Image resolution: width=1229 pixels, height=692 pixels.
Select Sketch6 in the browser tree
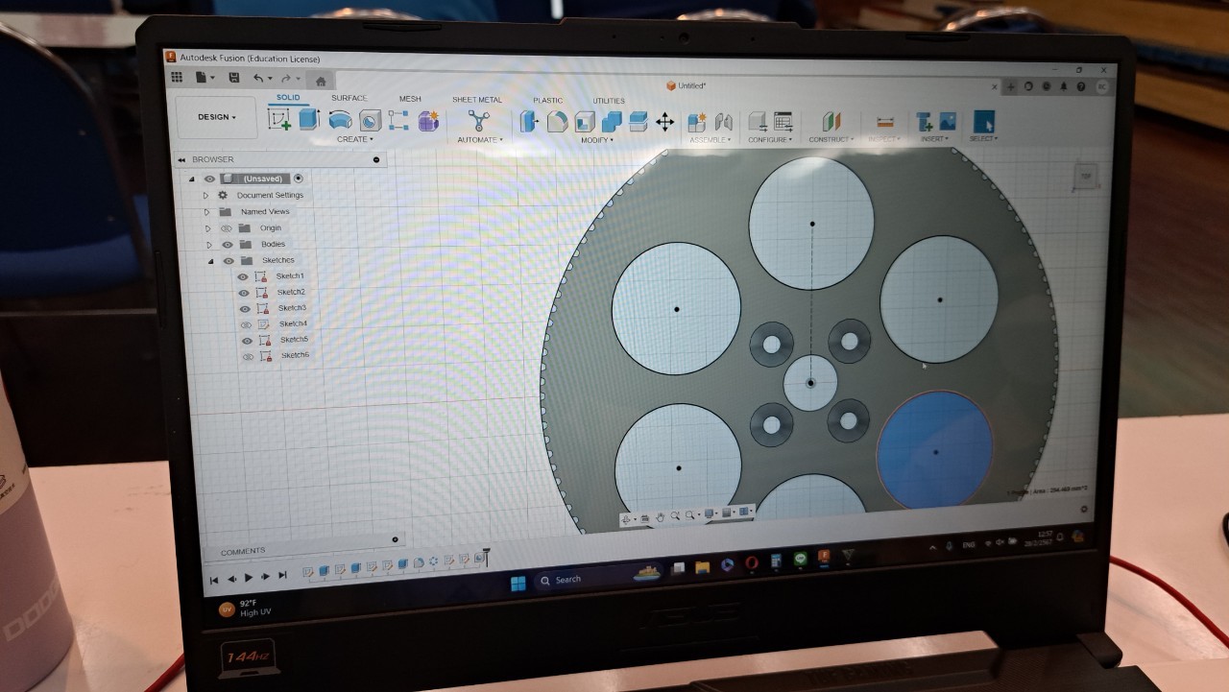(295, 355)
